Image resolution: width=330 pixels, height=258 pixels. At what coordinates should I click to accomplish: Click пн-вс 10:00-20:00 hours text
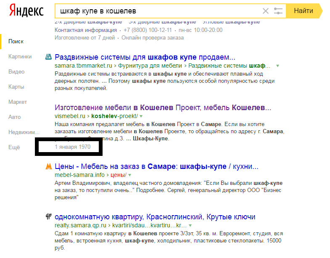tap(201, 30)
